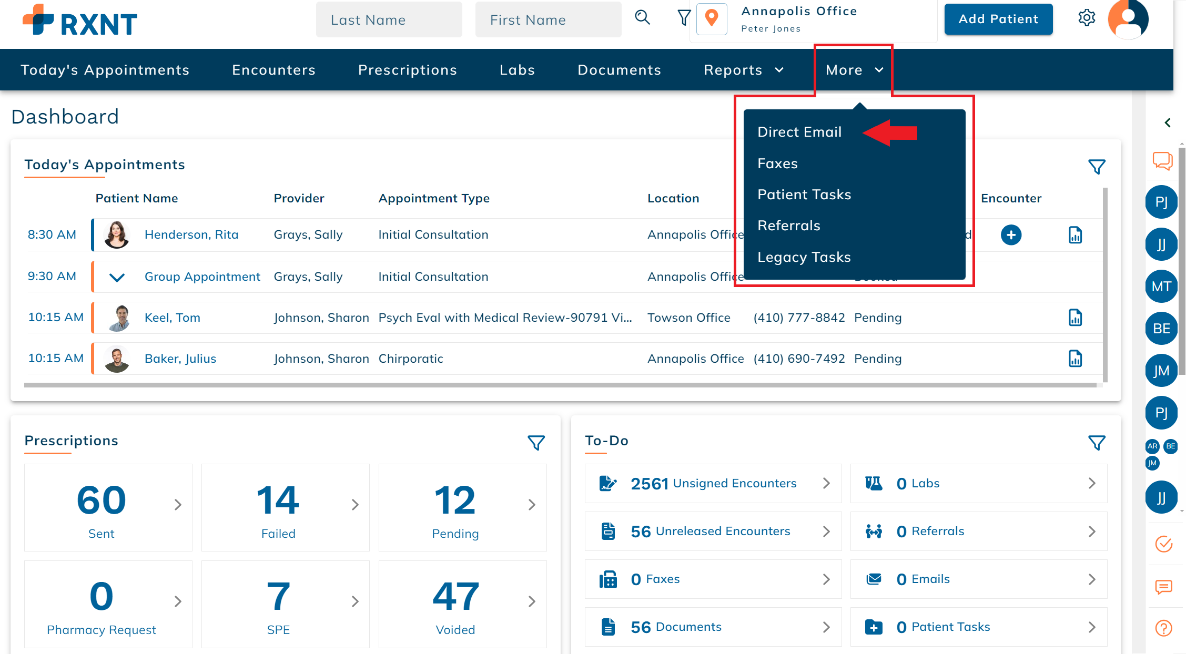Click Tom Keel's patient photo

pos(120,318)
